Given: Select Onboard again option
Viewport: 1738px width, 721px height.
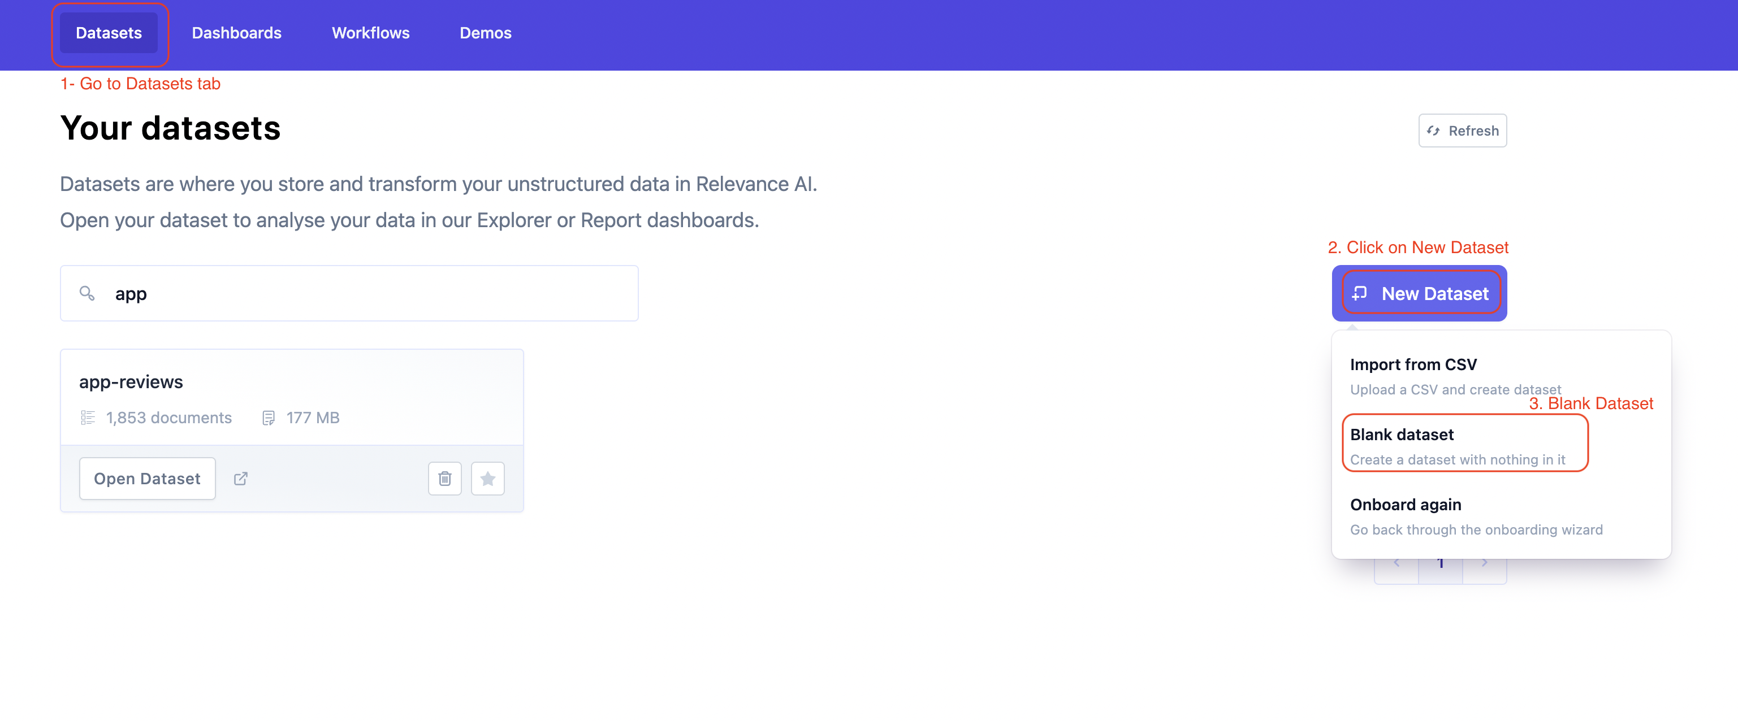Looking at the screenshot, I should [x=1476, y=516].
